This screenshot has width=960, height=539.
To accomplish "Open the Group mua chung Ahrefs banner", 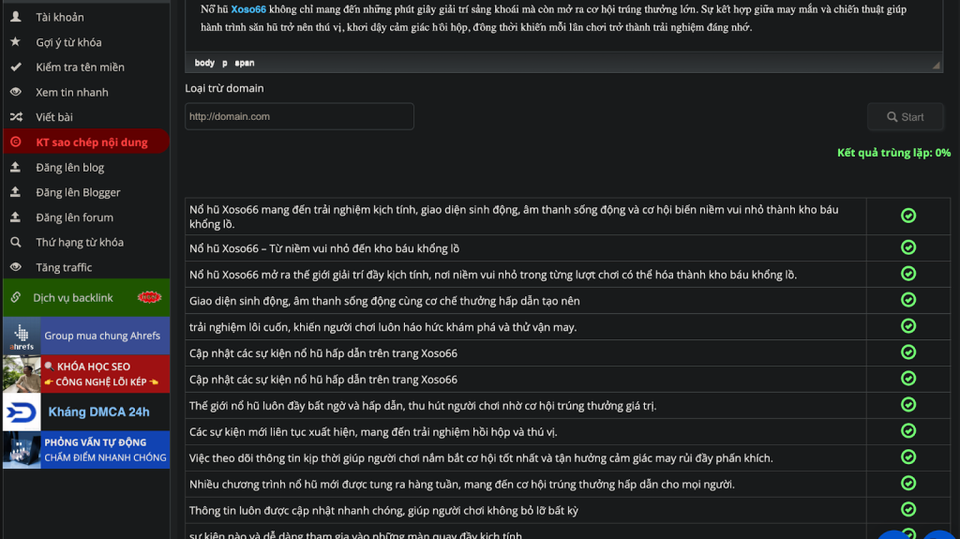I will point(86,336).
